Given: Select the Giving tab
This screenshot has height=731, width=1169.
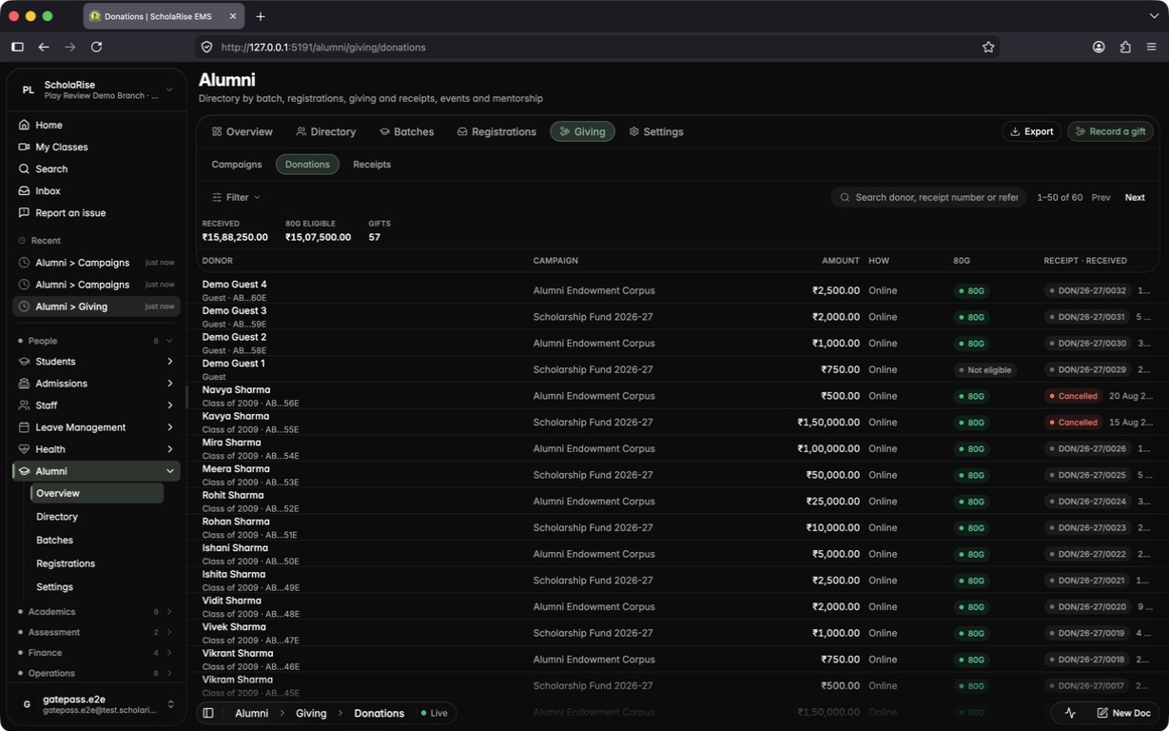Looking at the screenshot, I should (582, 131).
